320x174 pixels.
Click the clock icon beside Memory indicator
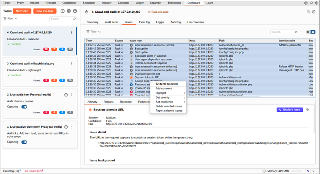(264, 171)
